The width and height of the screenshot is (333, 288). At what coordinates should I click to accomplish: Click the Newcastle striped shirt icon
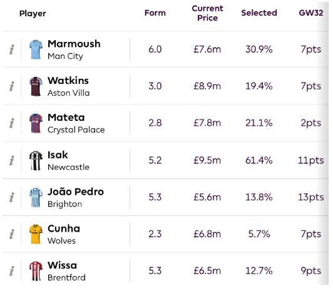pos(36,160)
